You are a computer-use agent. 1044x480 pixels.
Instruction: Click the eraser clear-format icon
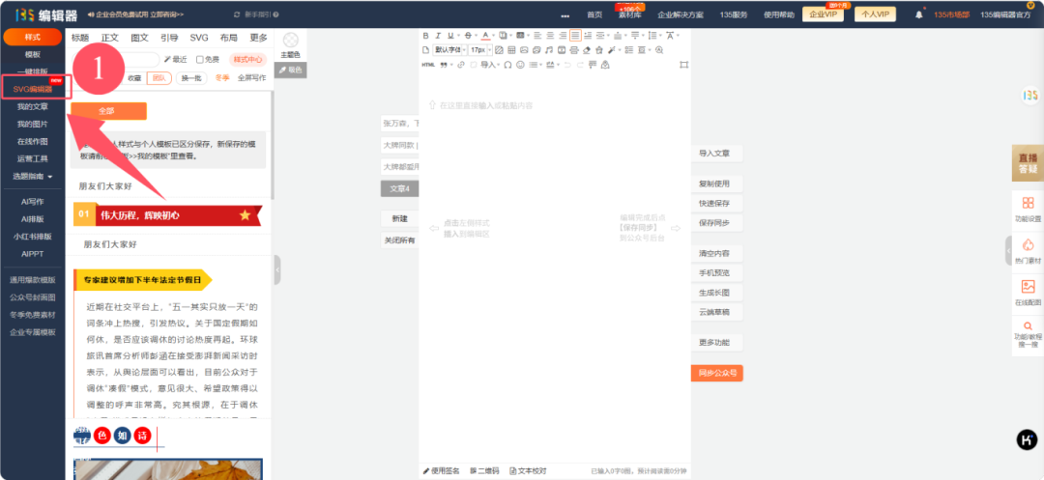pos(588,50)
